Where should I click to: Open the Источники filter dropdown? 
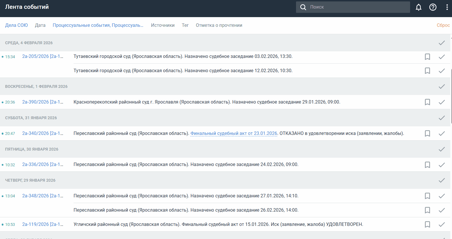tap(163, 25)
